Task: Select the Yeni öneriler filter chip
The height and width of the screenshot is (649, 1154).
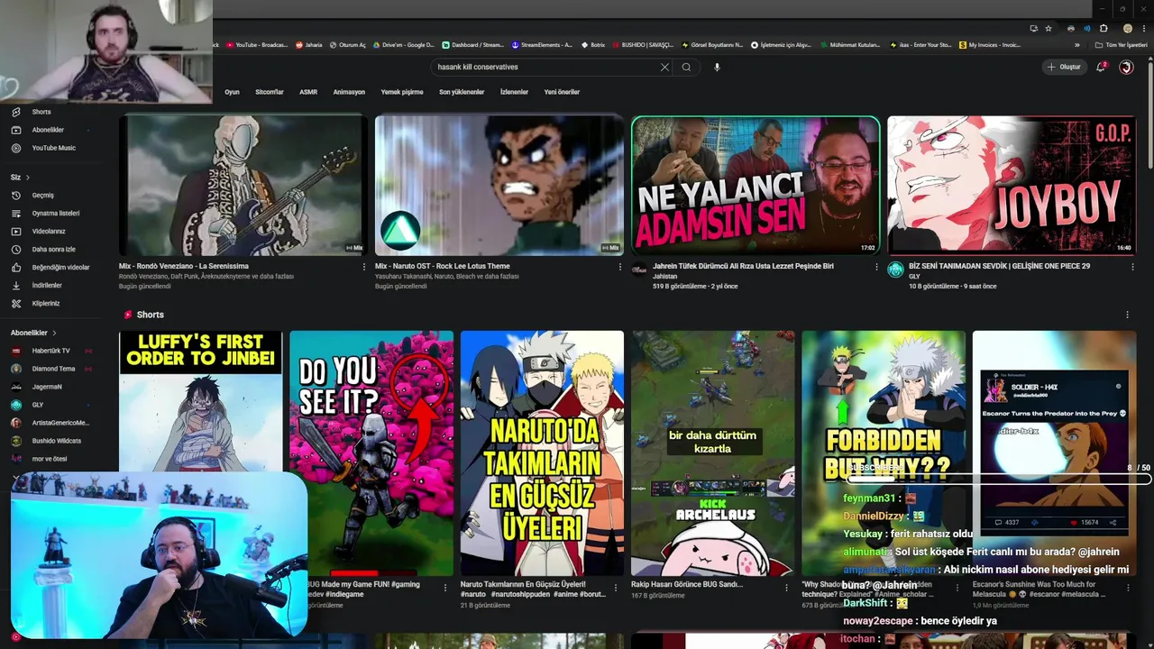Action: [x=562, y=92]
